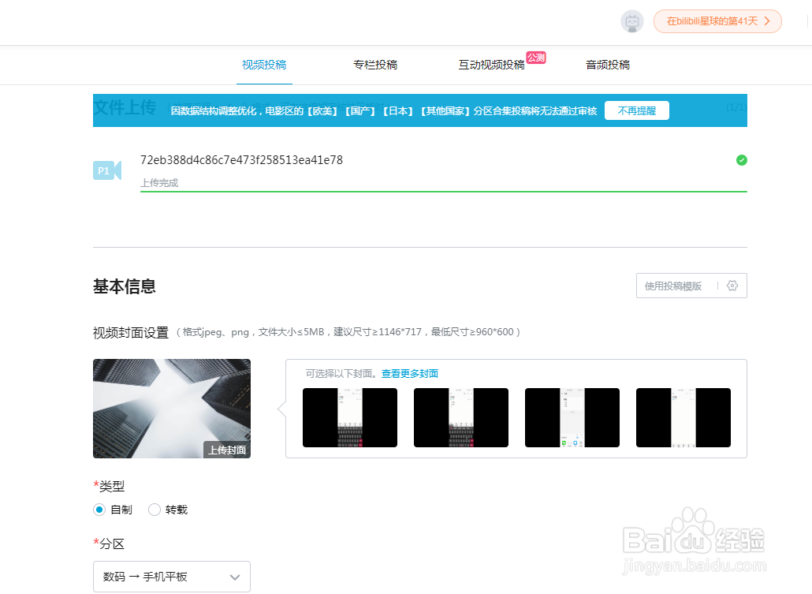Click the chevron arrow in the 分区 dropdown
The width and height of the screenshot is (812, 594).
click(235, 577)
